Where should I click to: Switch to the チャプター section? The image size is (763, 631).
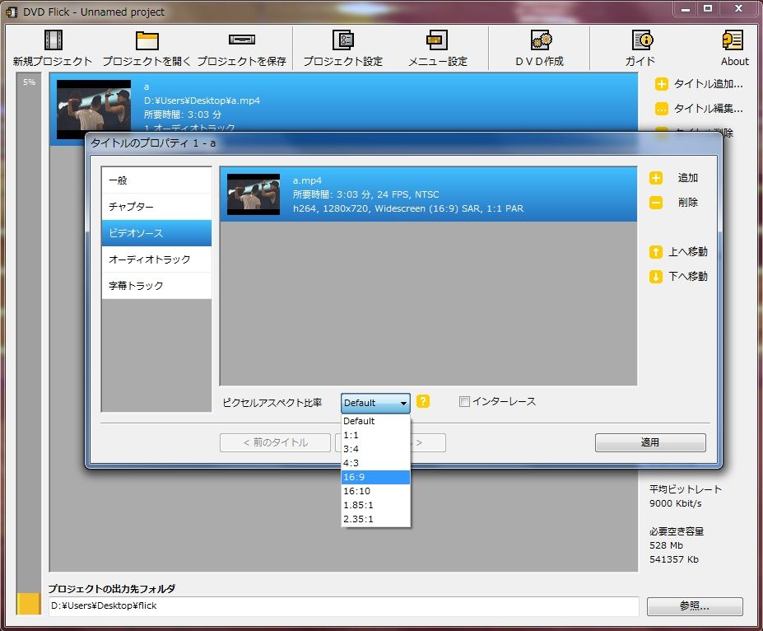tap(156, 207)
